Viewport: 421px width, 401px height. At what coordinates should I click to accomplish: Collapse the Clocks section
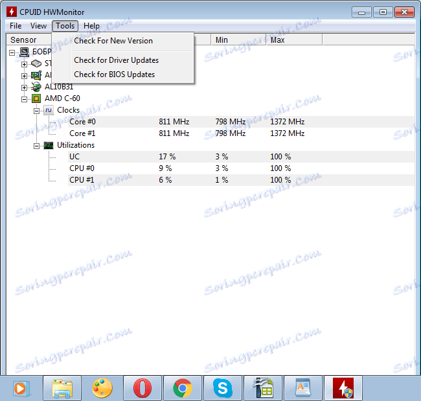[36, 111]
